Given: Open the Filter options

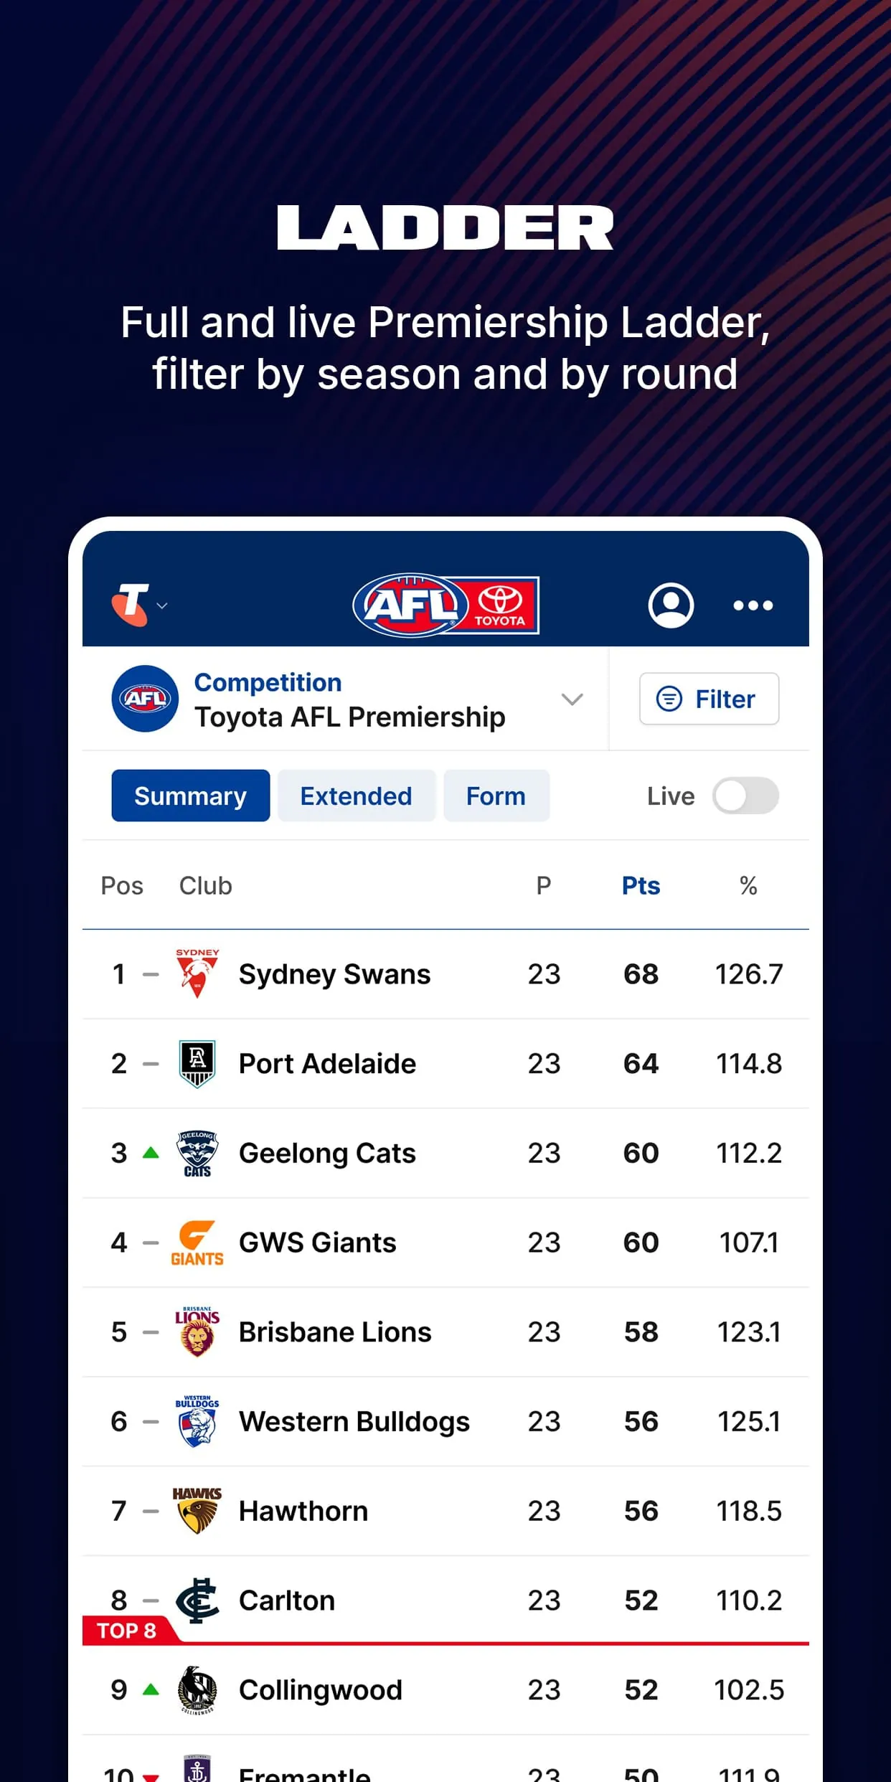Looking at the screenshot, I should click(709, 699).
